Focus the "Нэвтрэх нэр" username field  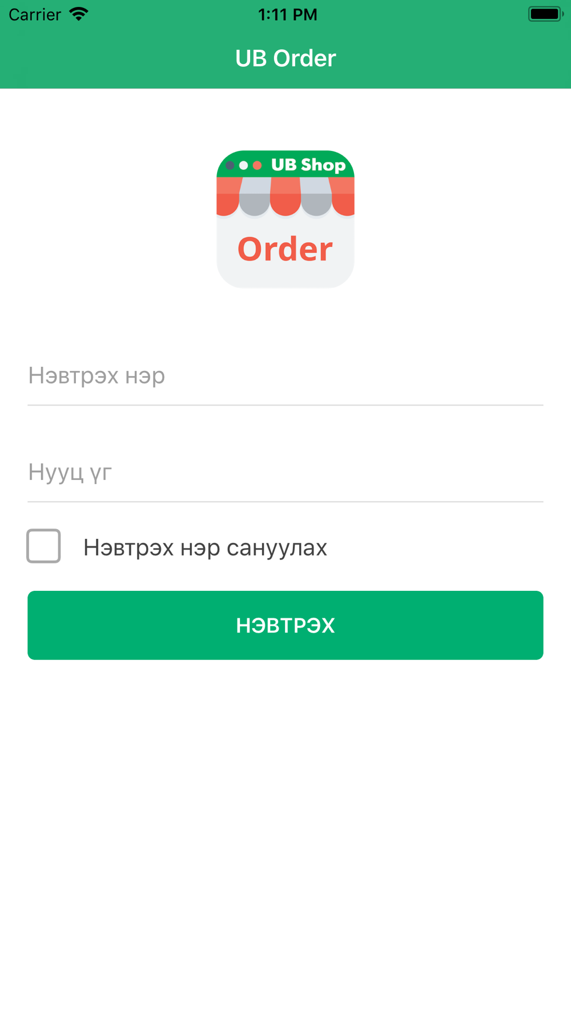285,375
